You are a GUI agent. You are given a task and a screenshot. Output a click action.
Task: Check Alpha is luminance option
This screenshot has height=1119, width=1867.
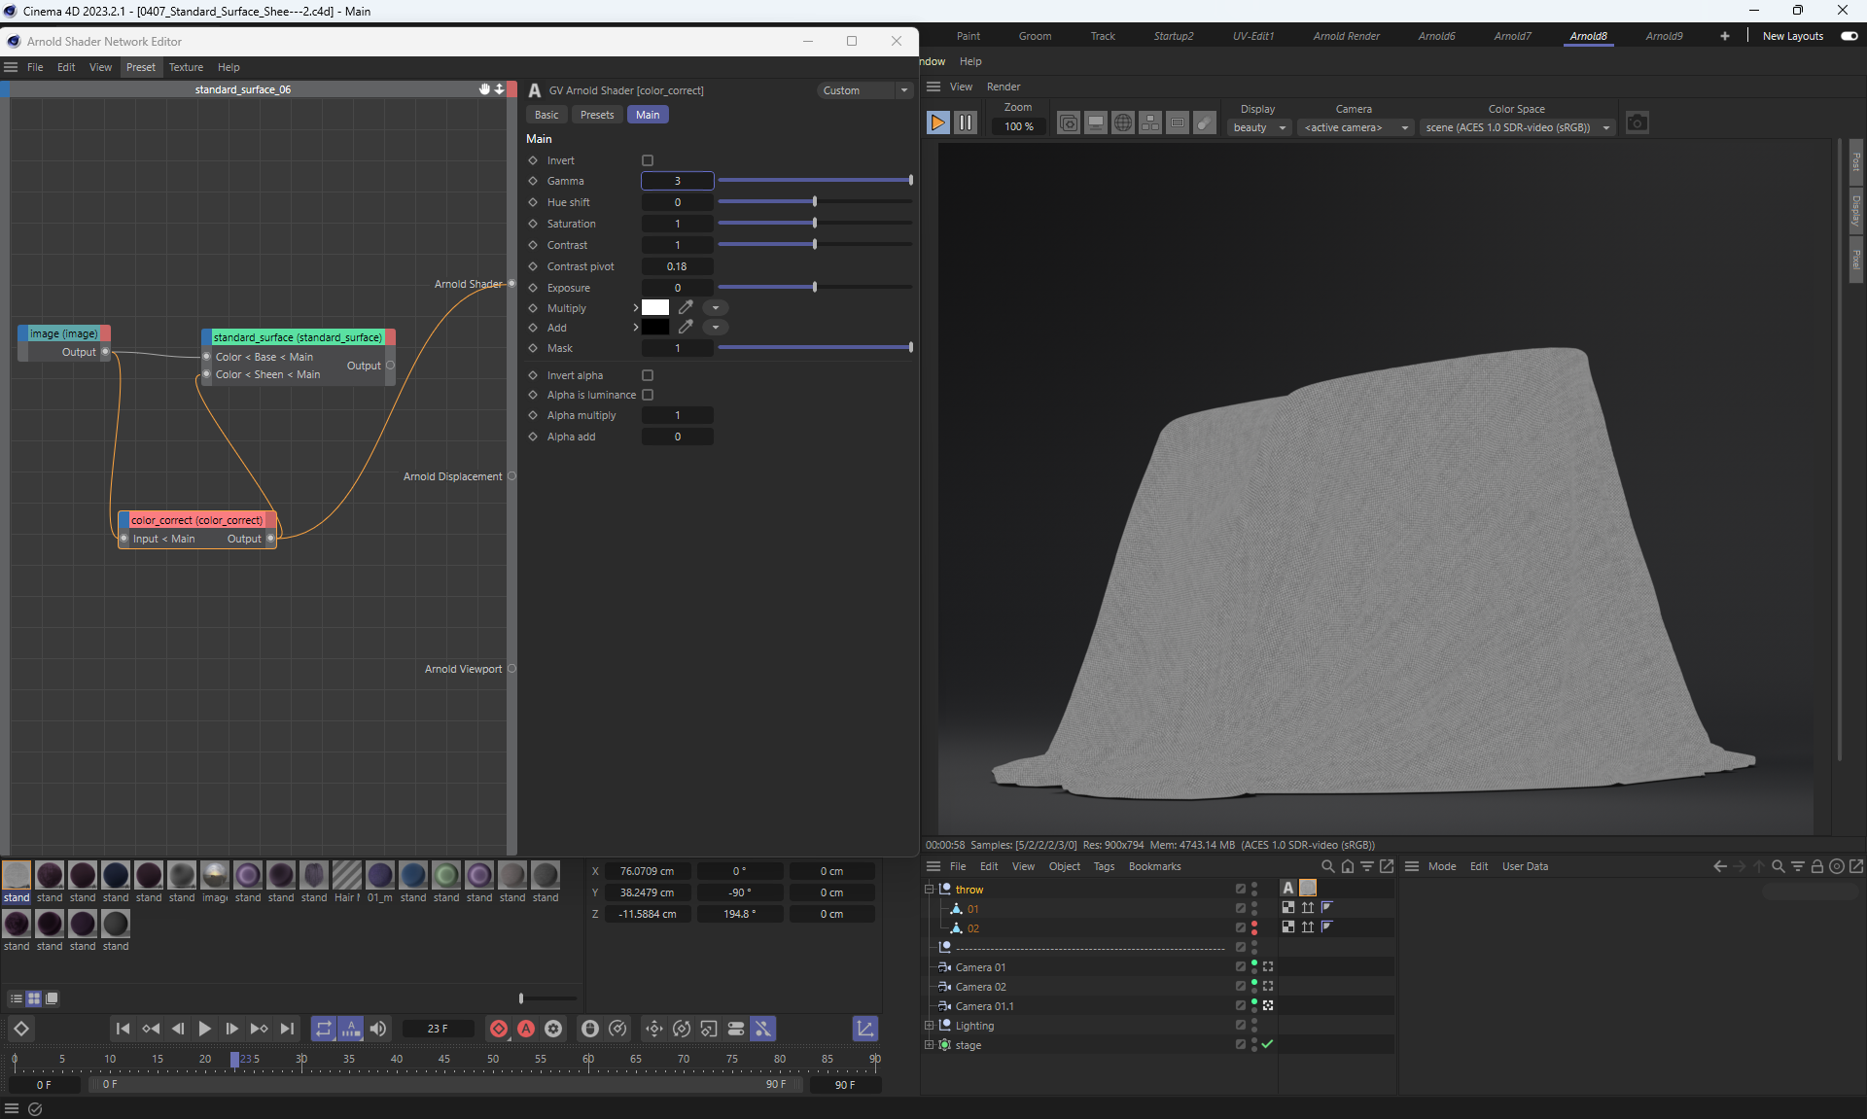648,395
